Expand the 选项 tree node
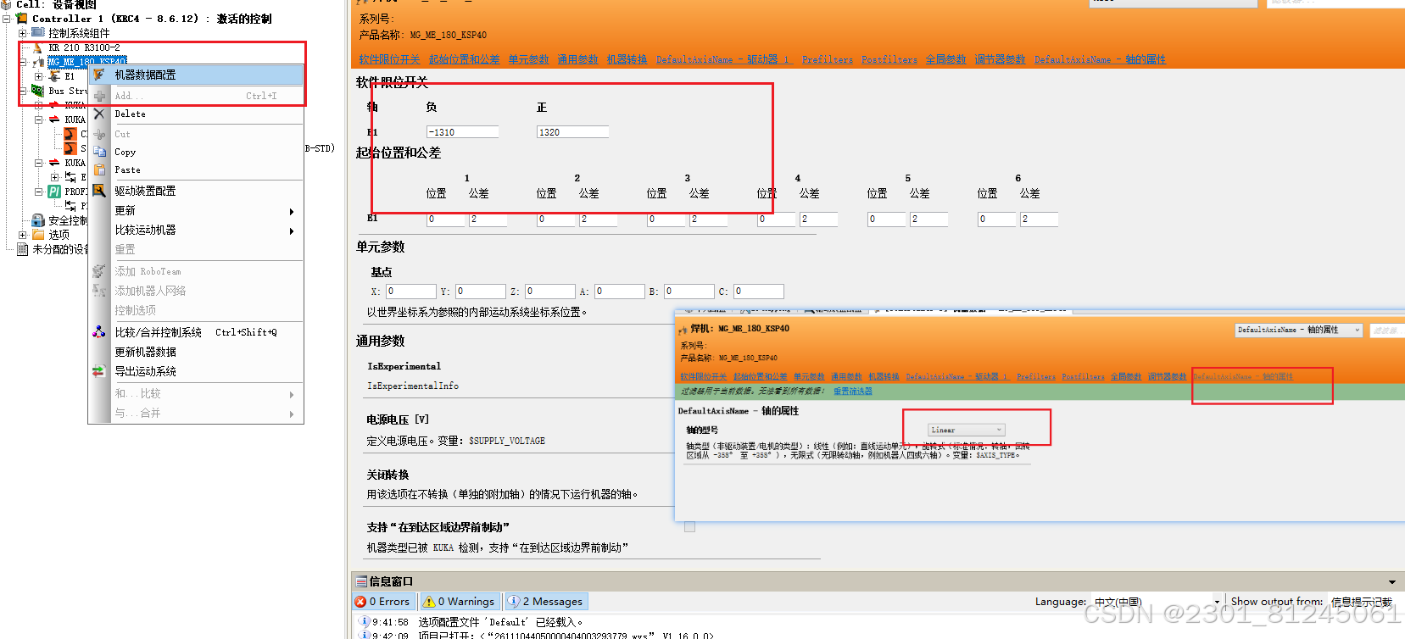 pos(23,235)
